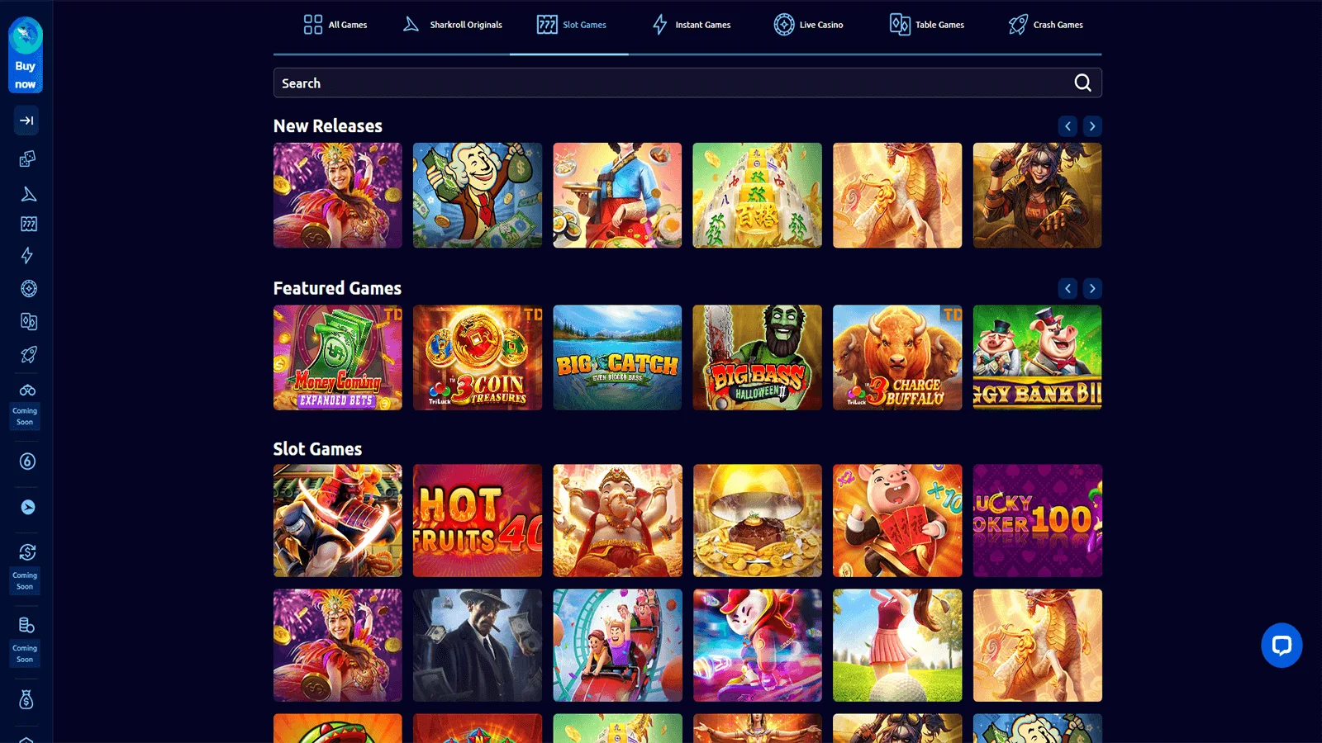Open the dice games sidebar icon
Image resolution: width=1322 pixels, height=743 pixels.
[x=27, y=159]
